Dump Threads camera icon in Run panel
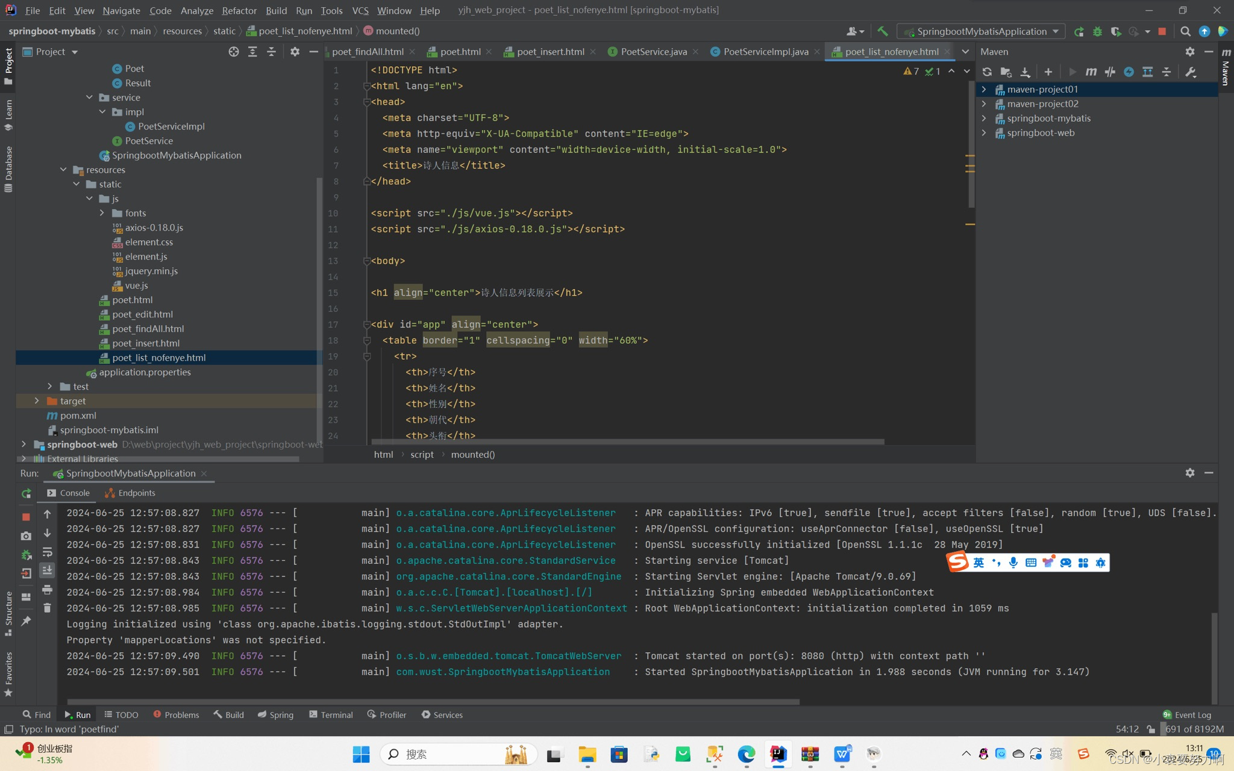The width and height of the screenshot is (1234, 771). 26,535
